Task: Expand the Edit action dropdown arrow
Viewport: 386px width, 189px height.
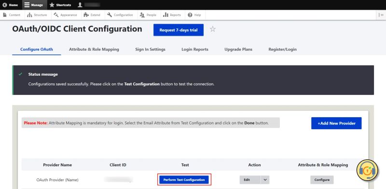Action: [x=265, y=180]
